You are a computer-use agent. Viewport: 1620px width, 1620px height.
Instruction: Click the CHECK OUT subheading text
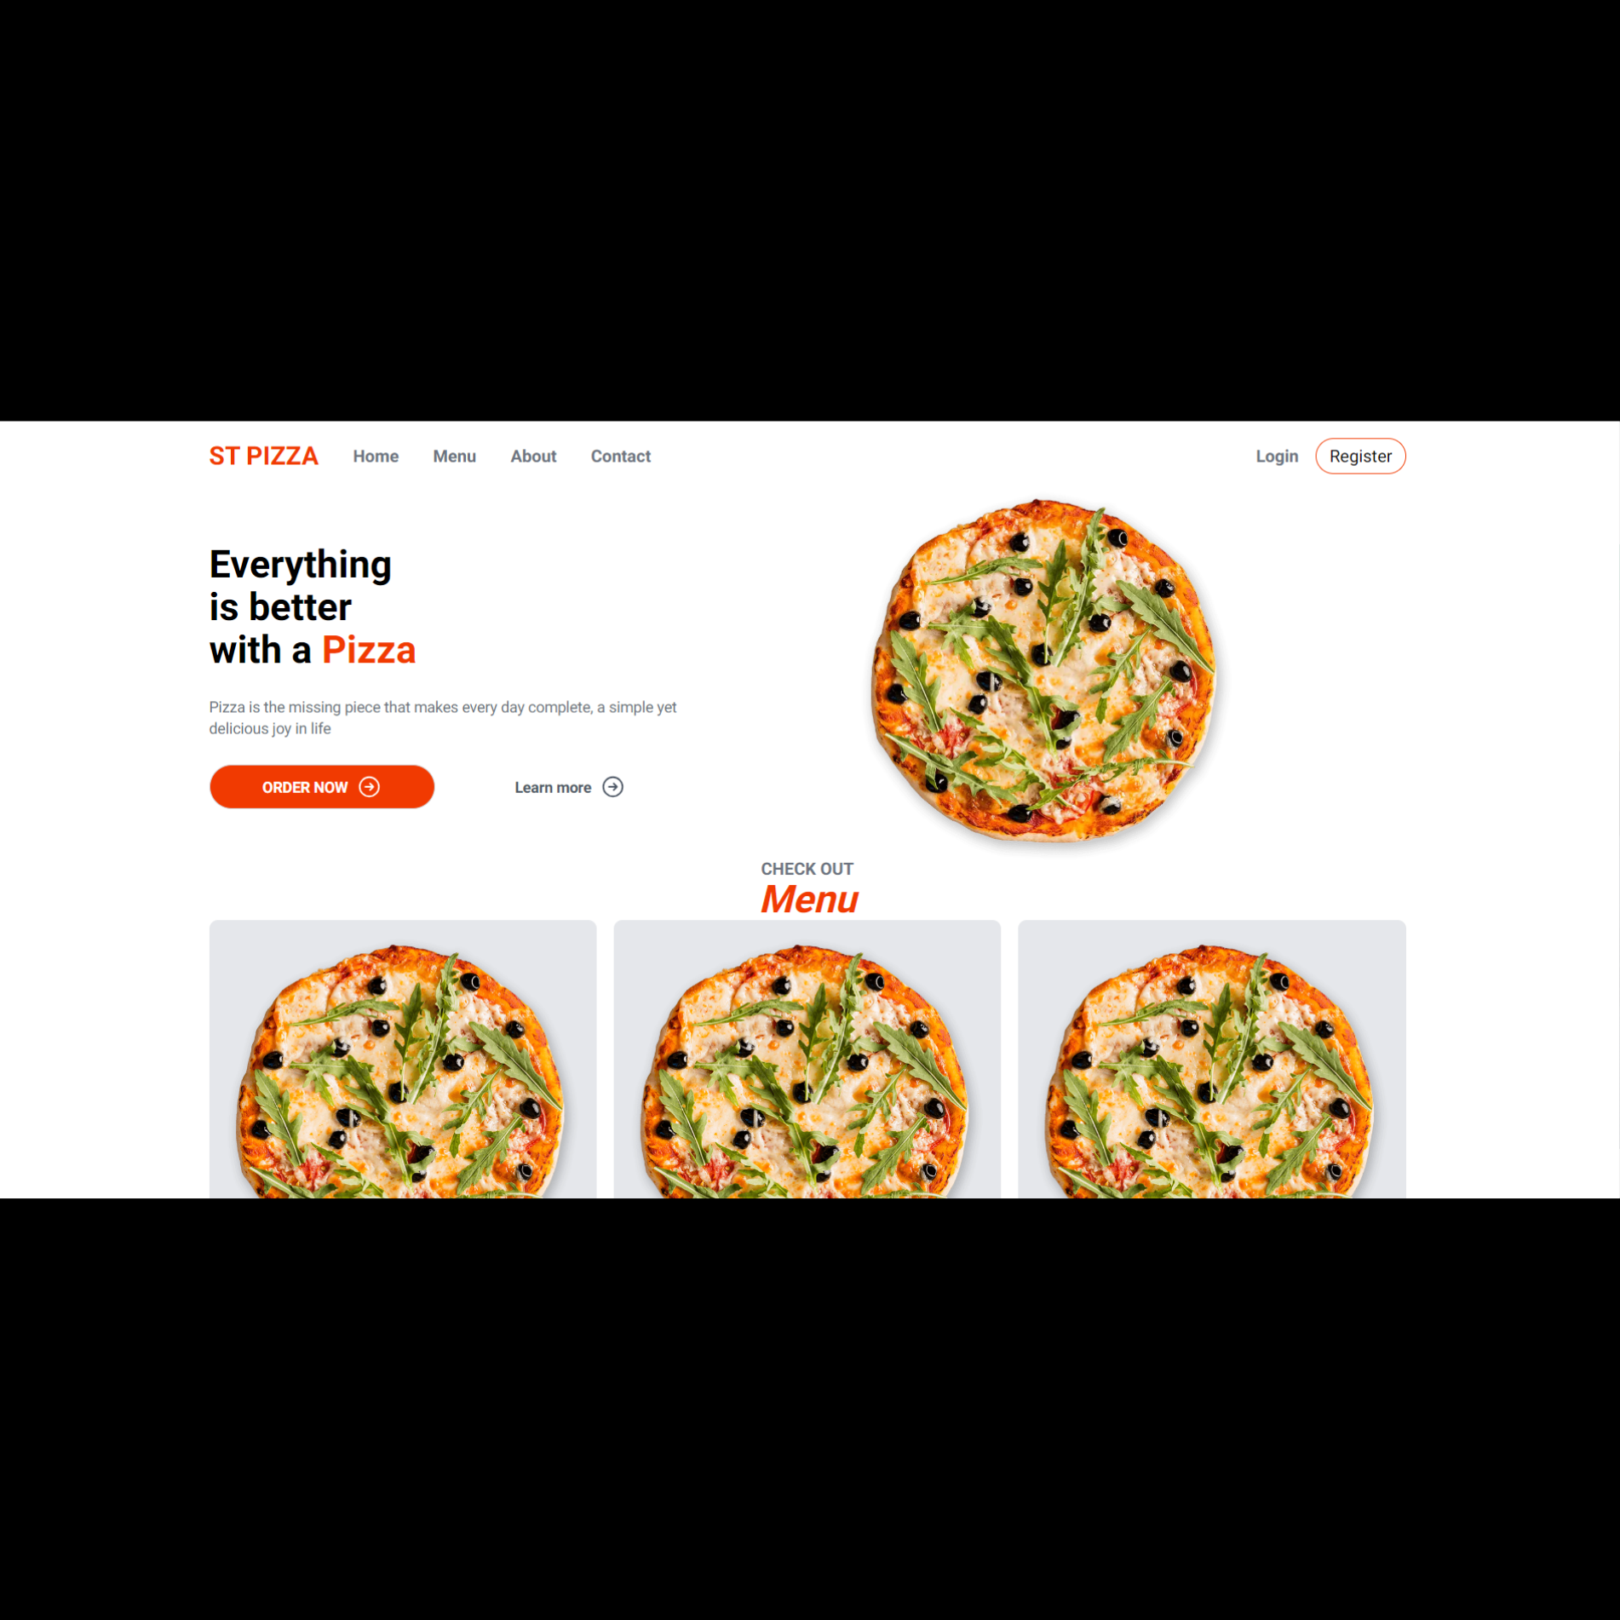click(x=807, y=869)
